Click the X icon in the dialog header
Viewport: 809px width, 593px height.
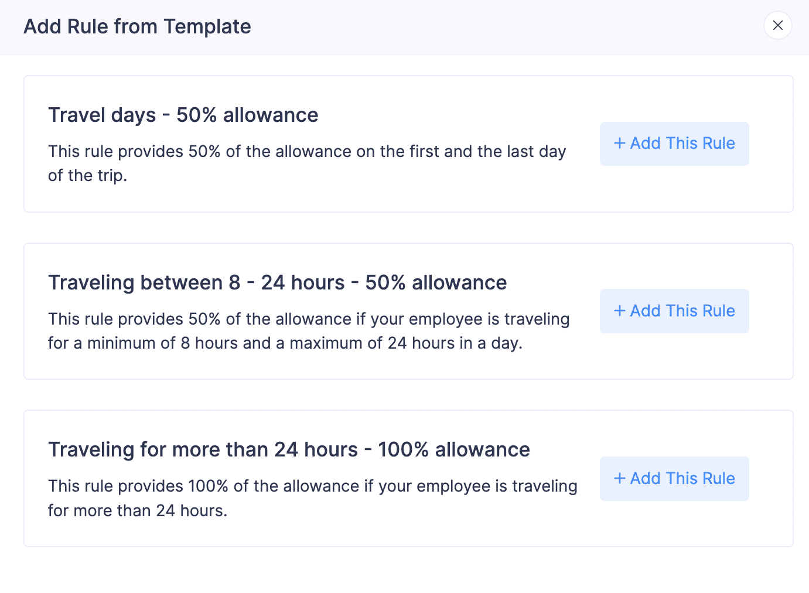pyautogui.click(x=777, y=26)
